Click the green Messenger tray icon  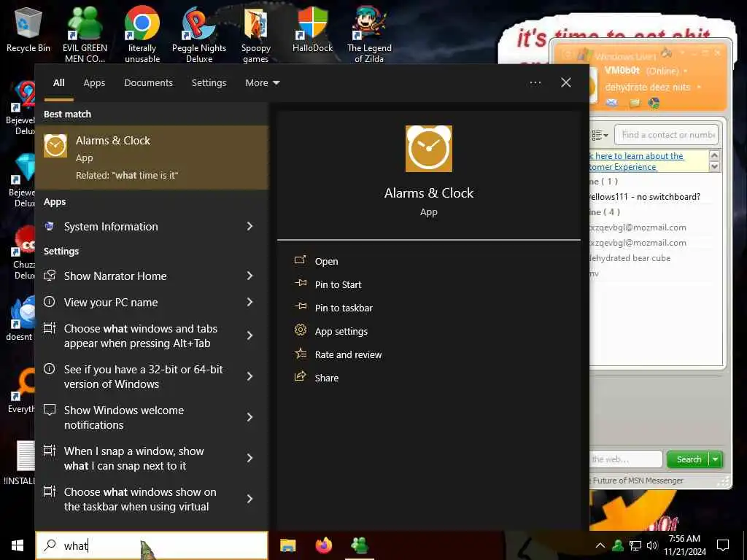pos(619,545)
